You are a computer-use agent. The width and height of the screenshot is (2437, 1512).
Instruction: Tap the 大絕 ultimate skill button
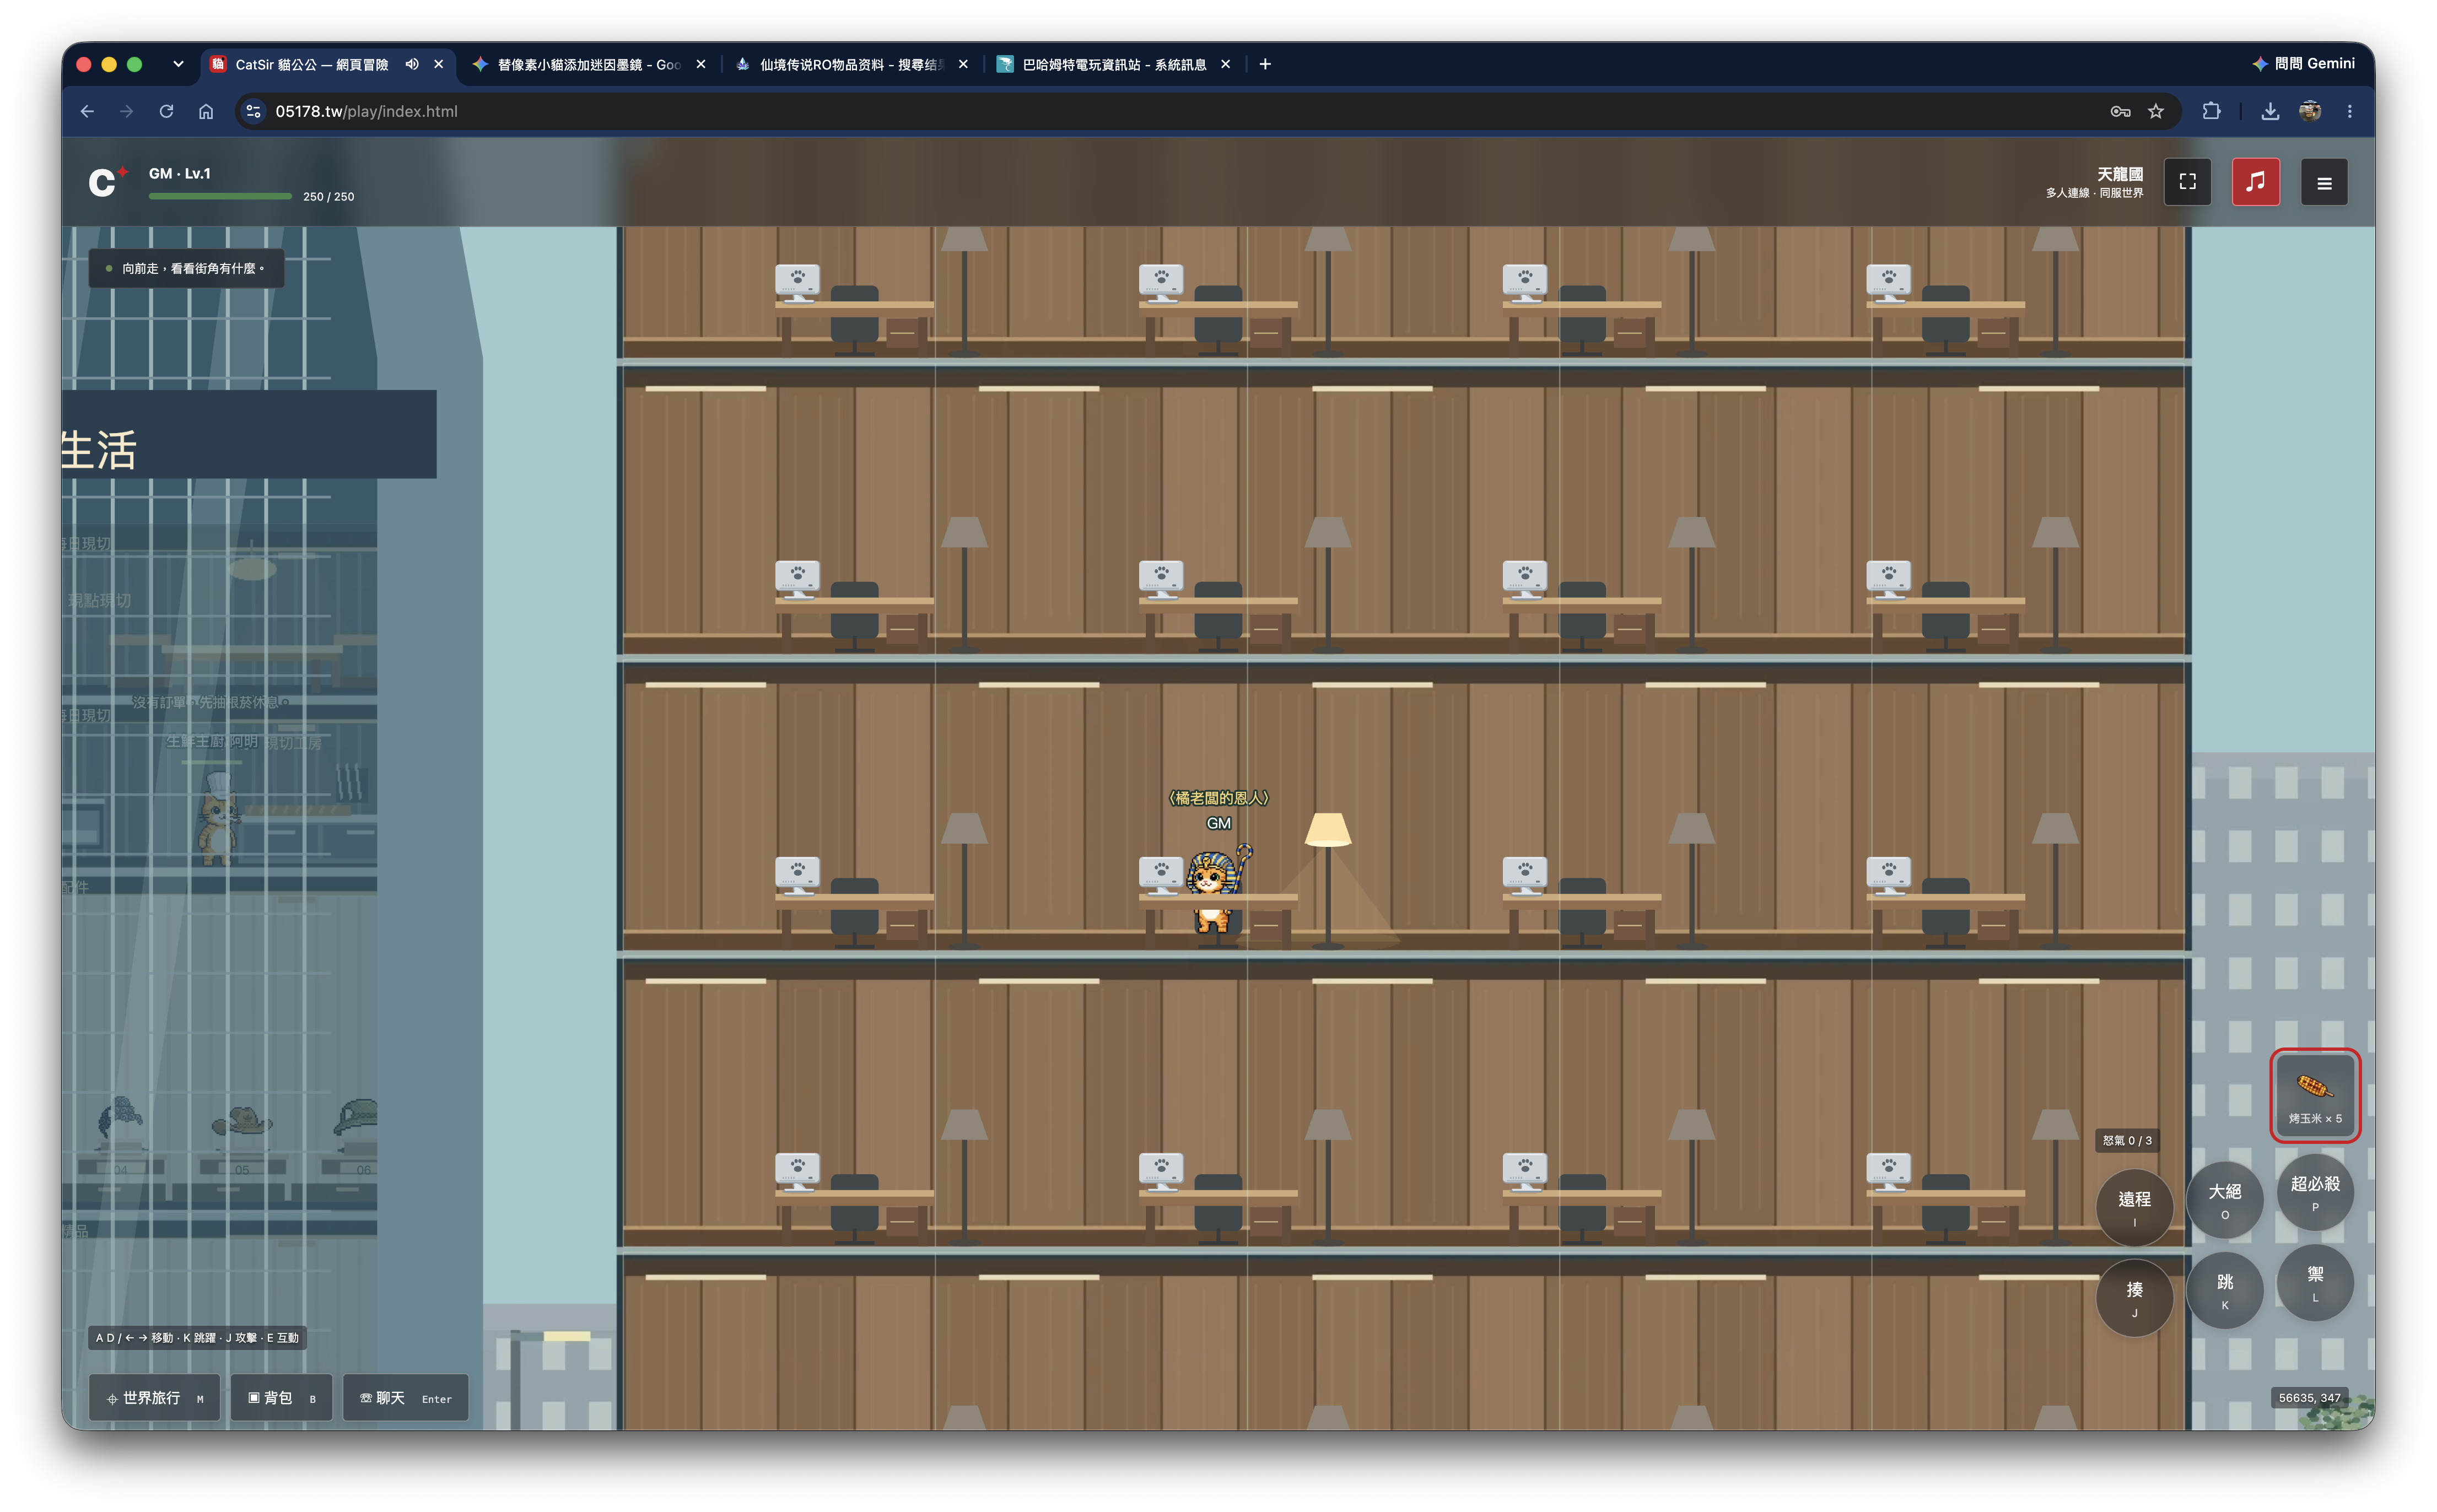[2224, 1199]
